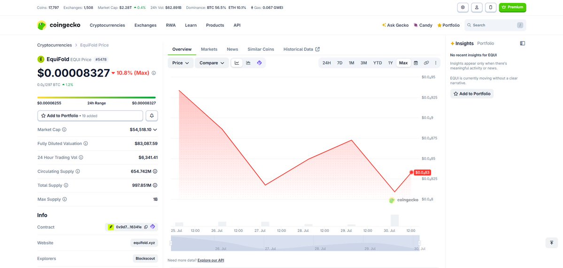Switch to the Markets tab

point(209,49)
